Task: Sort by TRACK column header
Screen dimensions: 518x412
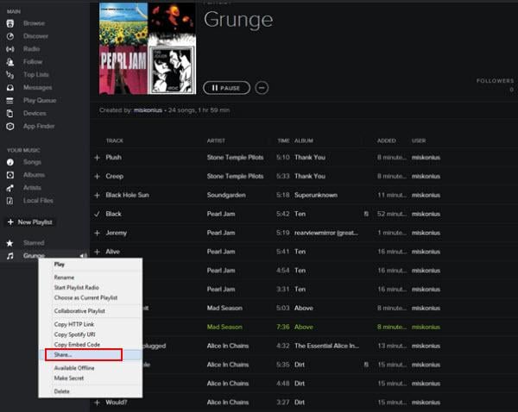Action: [x=115, y=140]
